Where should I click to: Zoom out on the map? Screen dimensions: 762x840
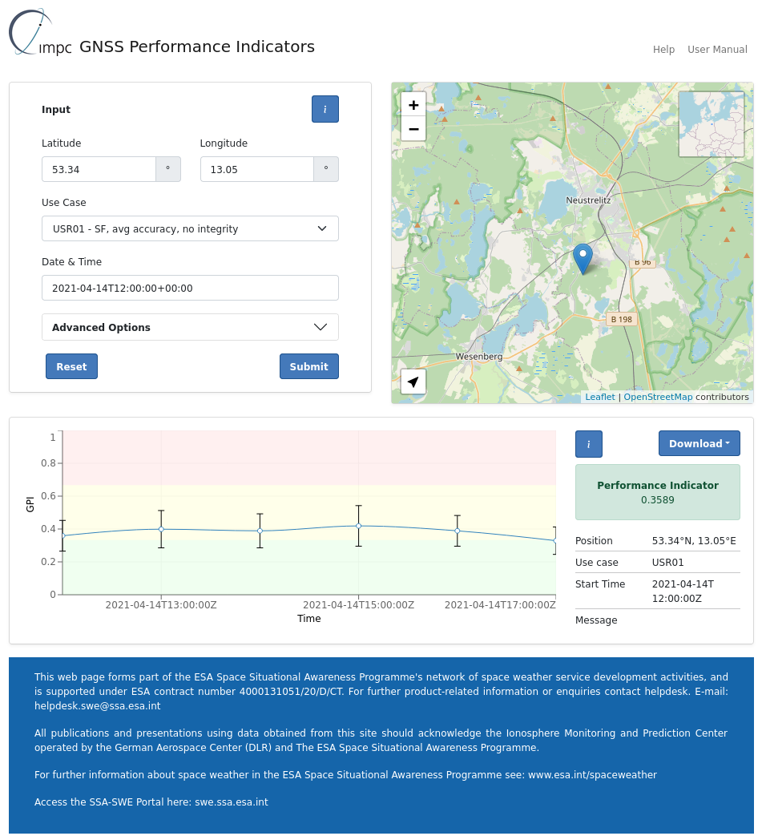click(413, 128)
